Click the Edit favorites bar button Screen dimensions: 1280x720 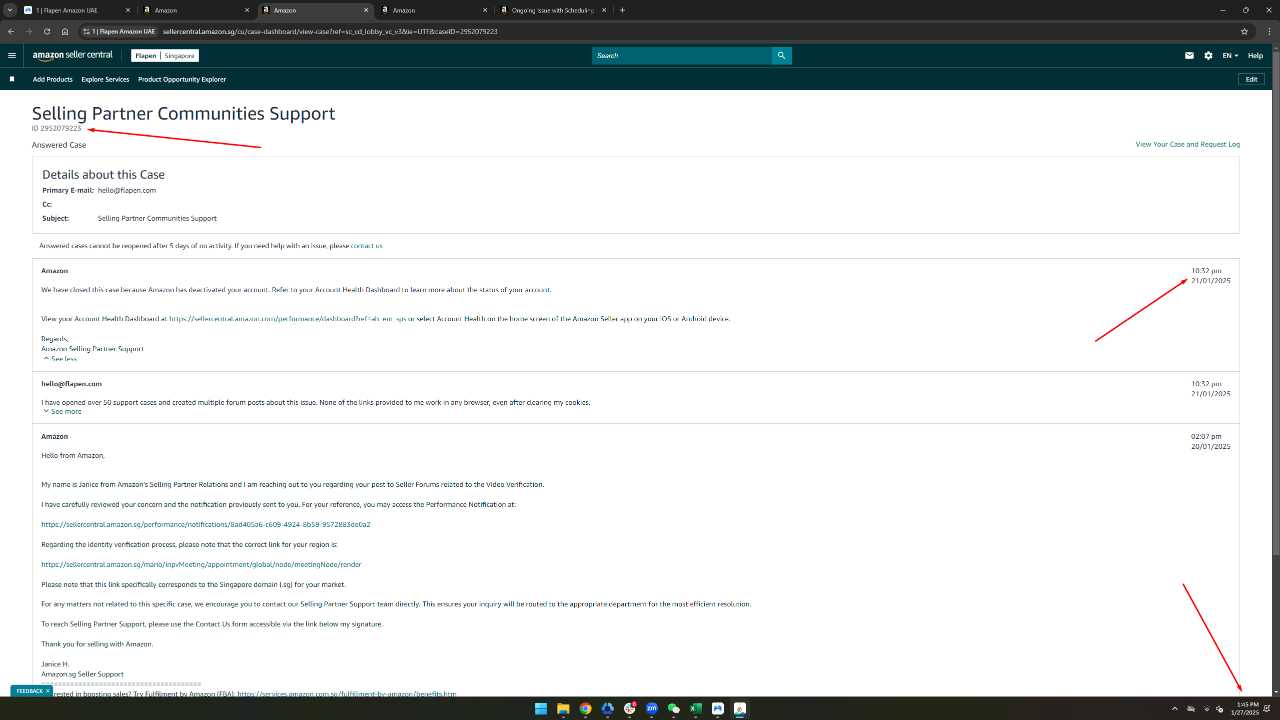tap(1251, 79)
